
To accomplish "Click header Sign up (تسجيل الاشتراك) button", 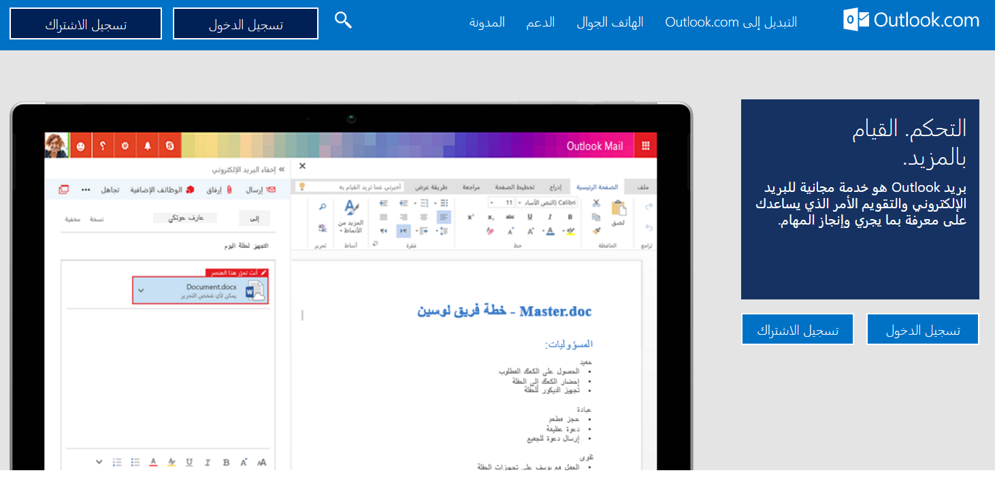I will (x=86, y=24).
